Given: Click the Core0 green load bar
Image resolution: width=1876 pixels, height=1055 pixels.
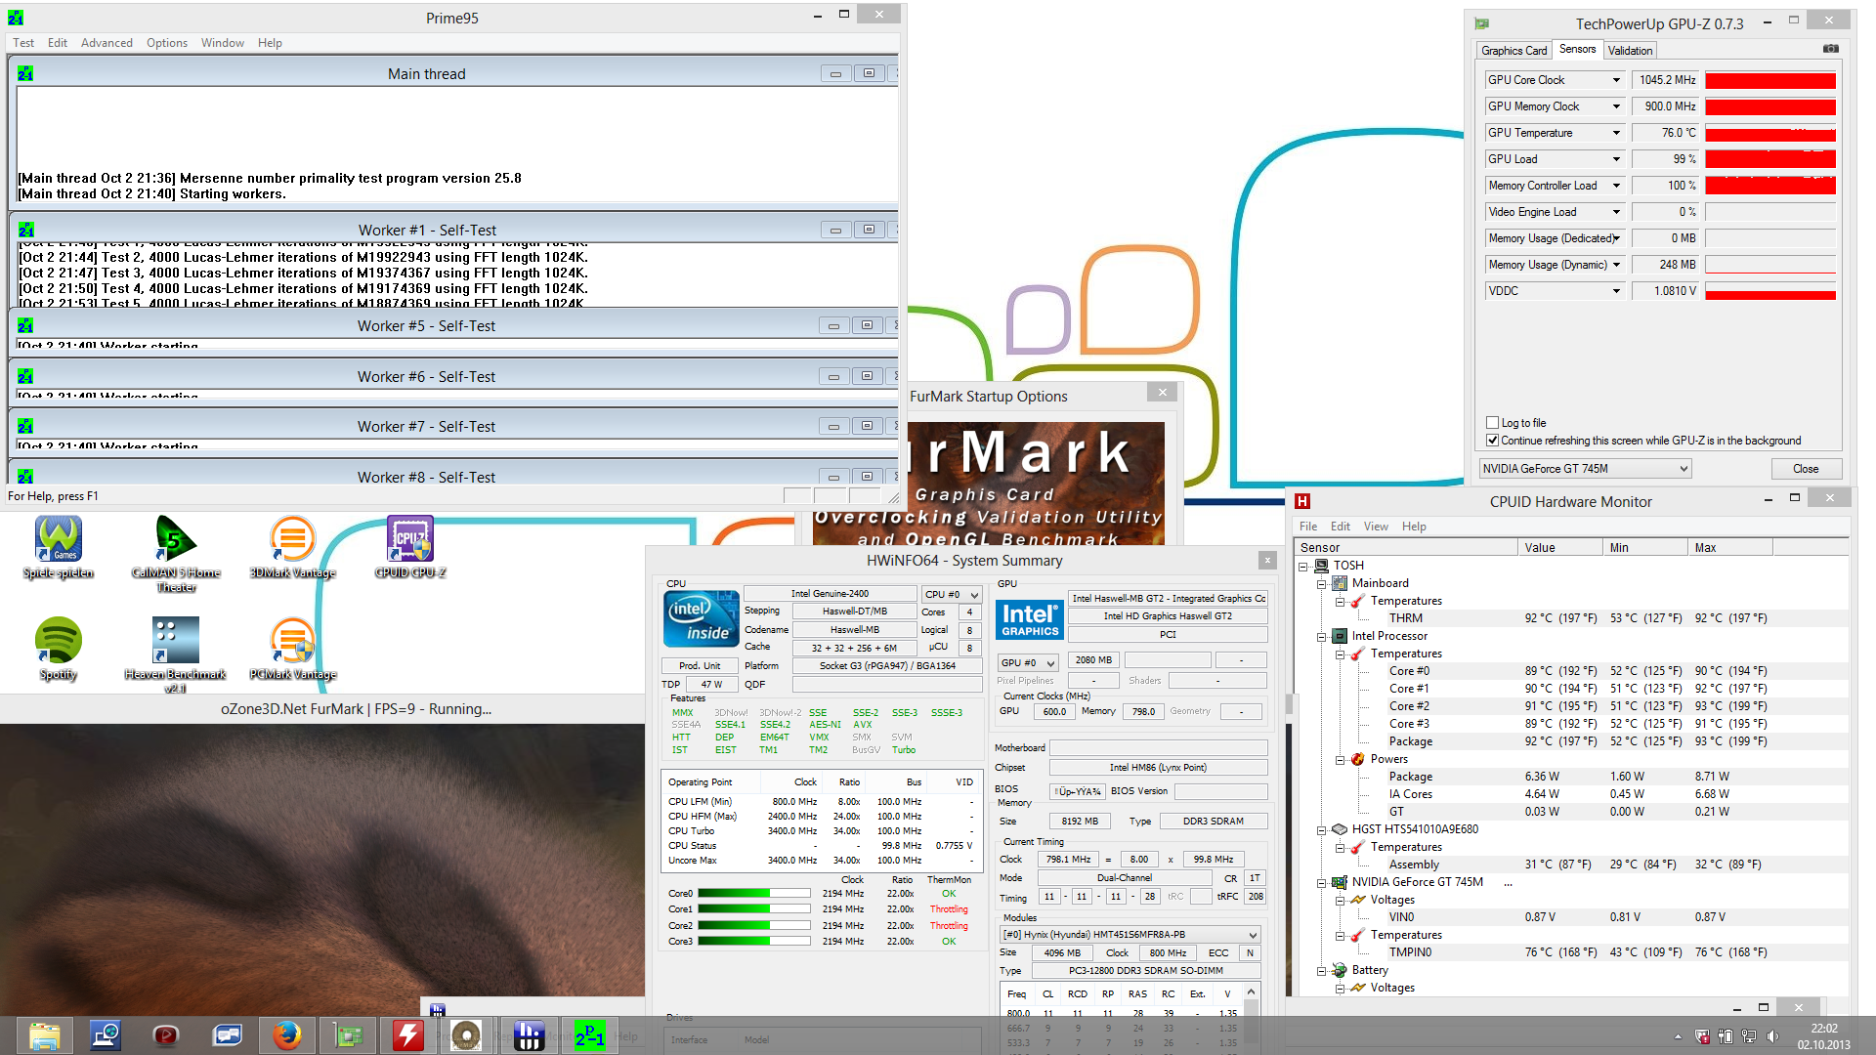Looking at the screenshot, I should click(753, 894).
